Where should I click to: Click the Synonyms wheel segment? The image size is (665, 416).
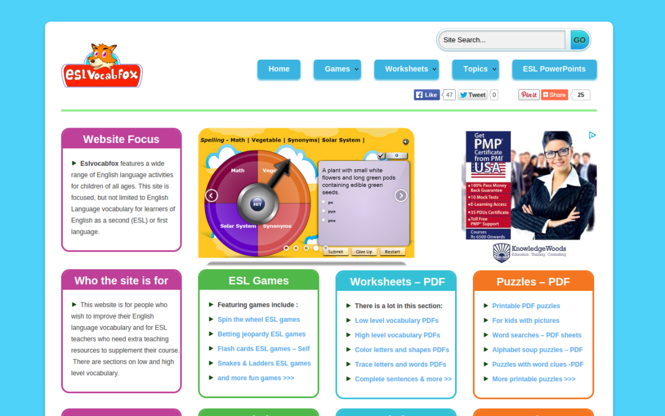[x=277, y=226]
